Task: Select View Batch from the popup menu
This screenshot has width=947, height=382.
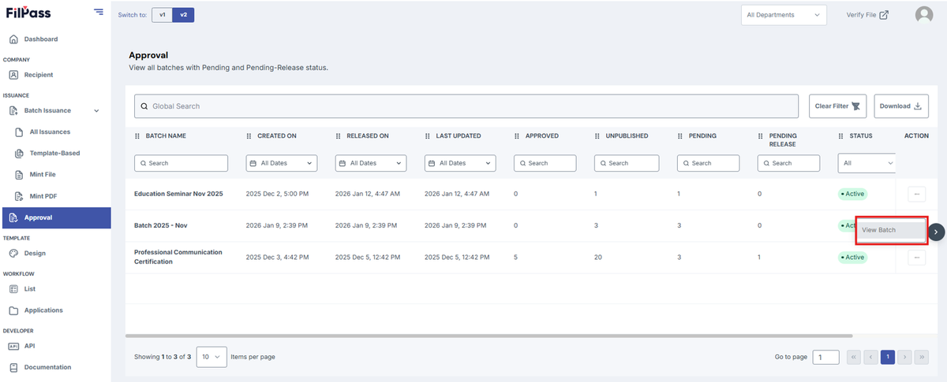Action: 890,230
